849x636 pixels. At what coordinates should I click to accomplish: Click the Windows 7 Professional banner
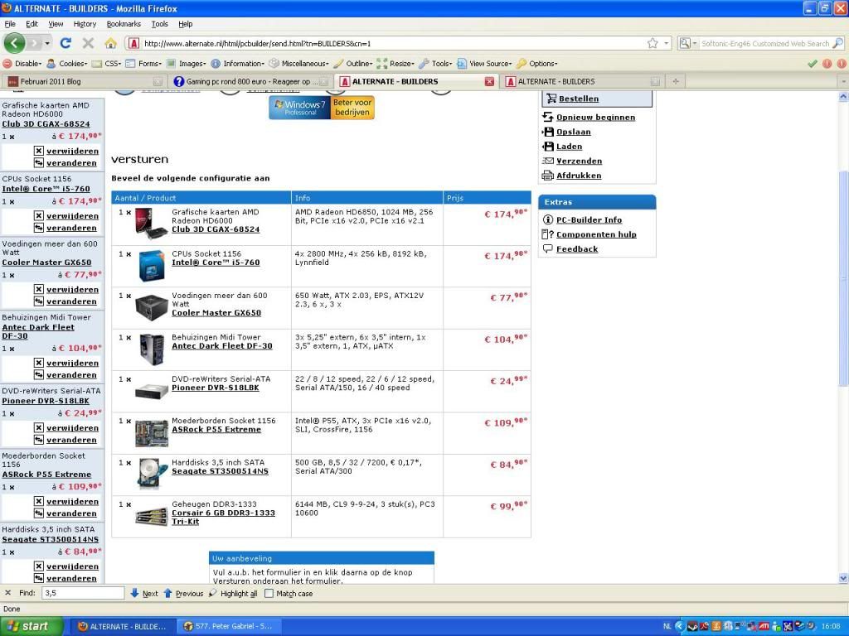322,108
